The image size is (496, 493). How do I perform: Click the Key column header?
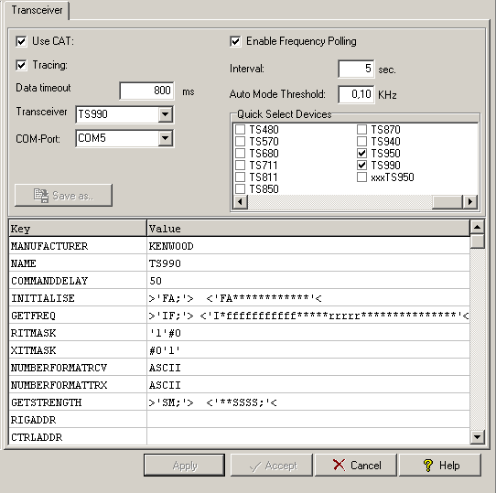coord(78,229)
